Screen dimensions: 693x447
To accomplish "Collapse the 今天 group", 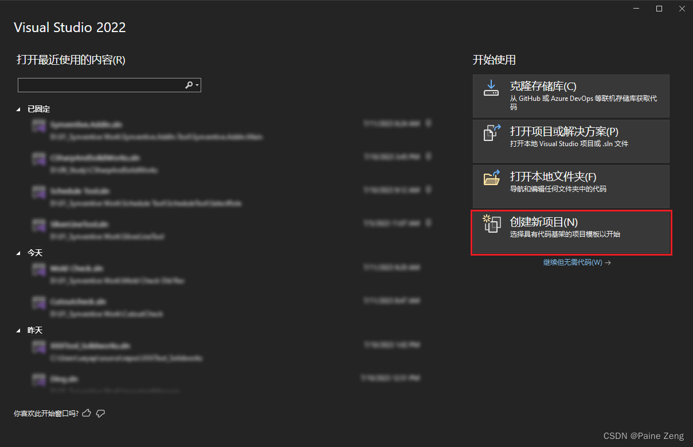I will point(19,253).
